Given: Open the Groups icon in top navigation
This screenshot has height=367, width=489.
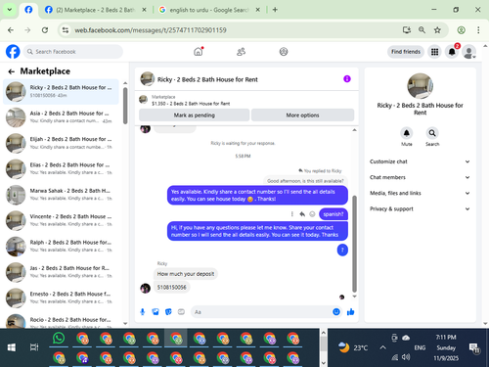Looking at the screenshot, I should point(284,52).
